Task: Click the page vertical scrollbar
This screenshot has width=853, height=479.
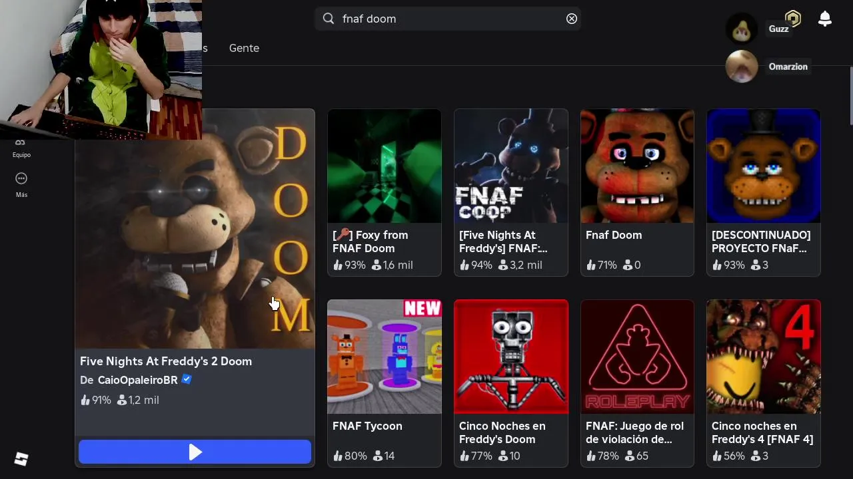Action: pyautogui.click(x=850, y=96)
